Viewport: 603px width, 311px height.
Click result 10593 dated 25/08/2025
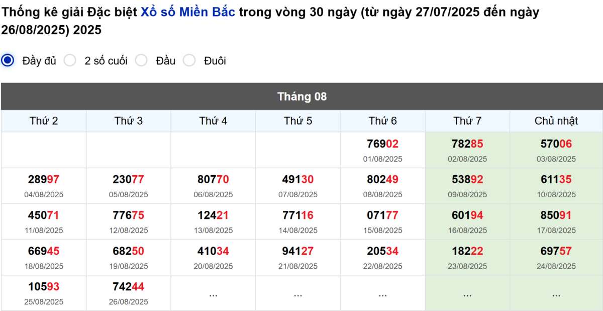(44, 287)
